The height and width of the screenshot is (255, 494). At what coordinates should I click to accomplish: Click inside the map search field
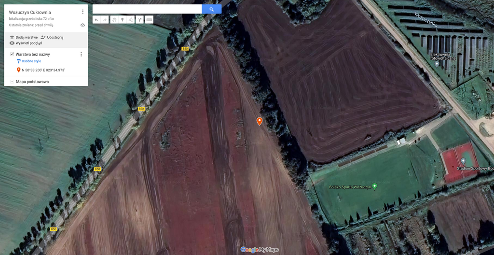pyautogui.click(x=147, y=9)
